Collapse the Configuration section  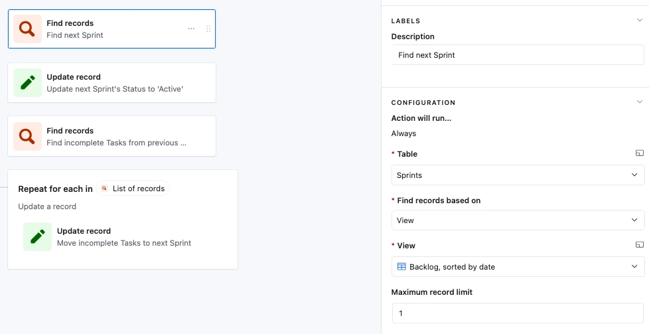[x=640, y=102]
